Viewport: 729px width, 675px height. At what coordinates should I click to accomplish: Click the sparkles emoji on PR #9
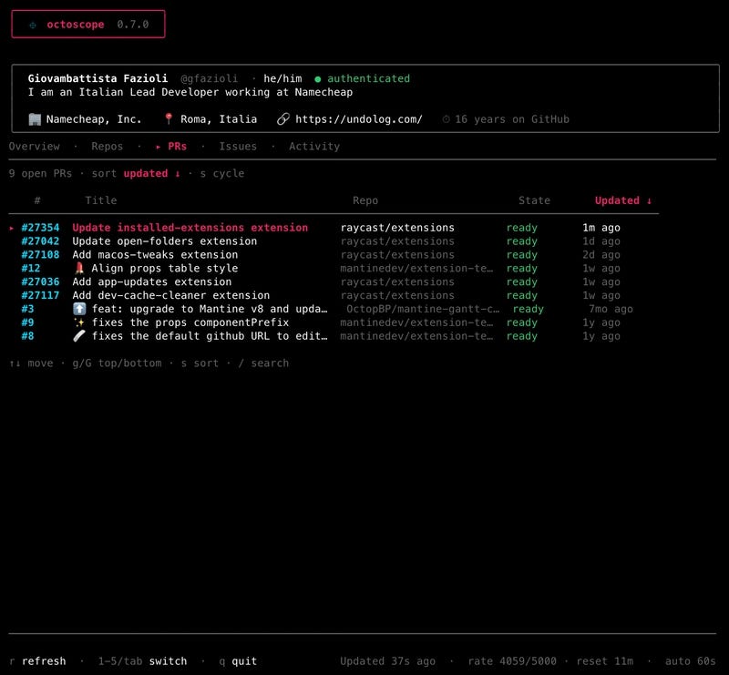(79, 322)
